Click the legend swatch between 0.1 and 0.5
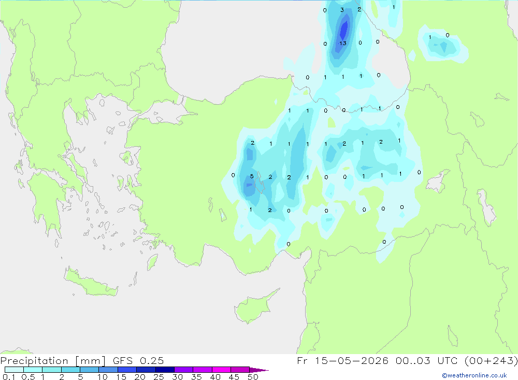 (14, 370)
